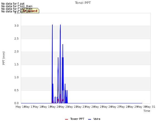Viewport: 166px width, 124px height.
Task: Click the May 16 x-axis tick label
Action: (21, 107)
